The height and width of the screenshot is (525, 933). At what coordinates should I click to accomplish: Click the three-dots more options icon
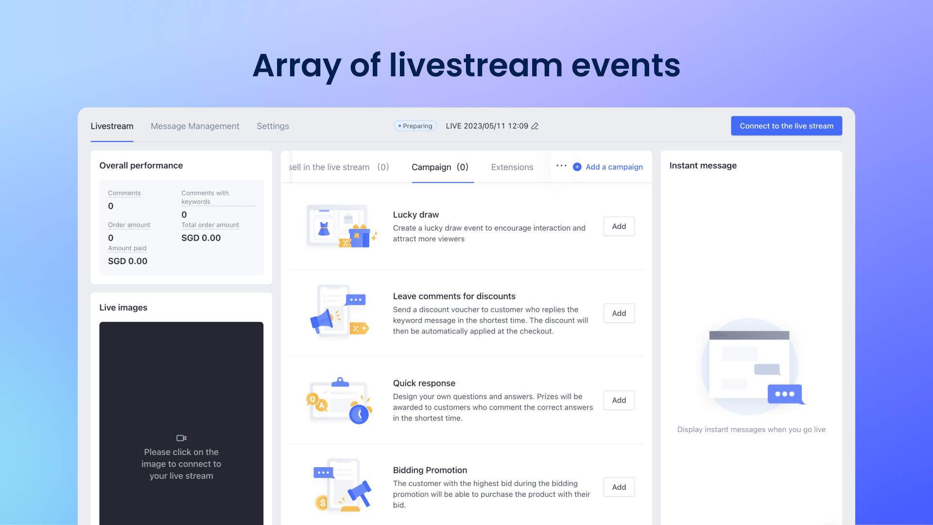point(561,166)
